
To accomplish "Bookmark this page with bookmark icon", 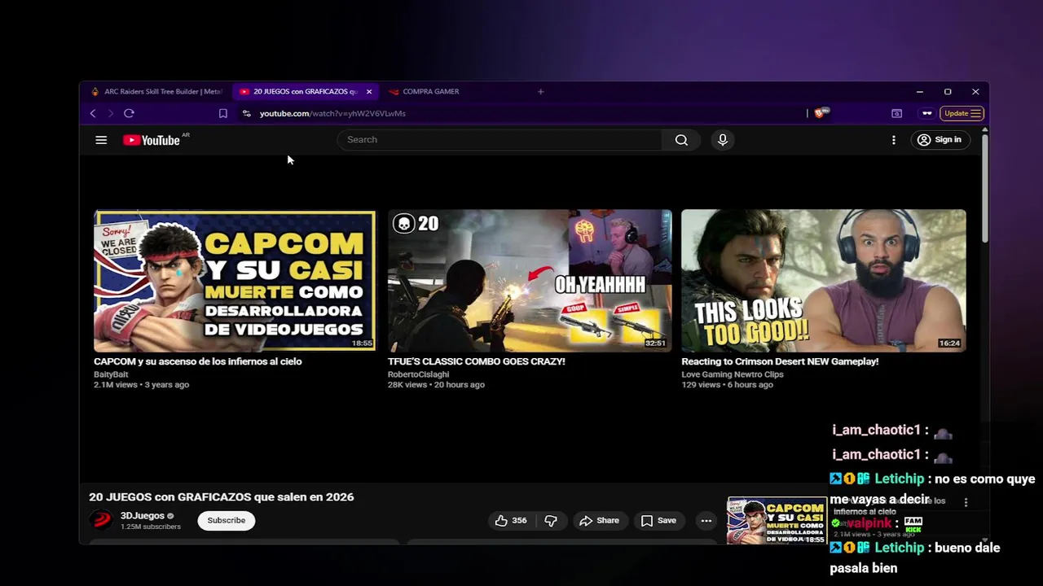I will tap(222, 113).
